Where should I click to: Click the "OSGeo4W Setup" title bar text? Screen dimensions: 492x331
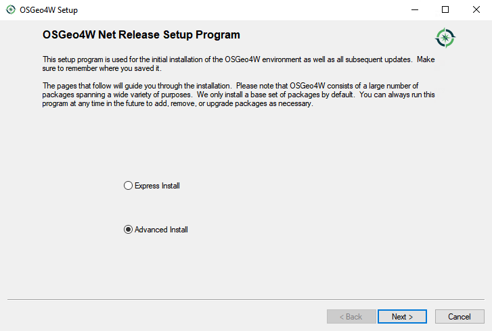49,9
